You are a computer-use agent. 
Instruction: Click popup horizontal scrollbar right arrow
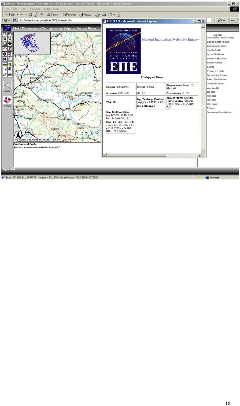[x=199, y=155]
